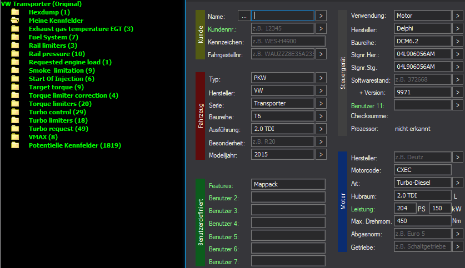The height and width of the screenshot is (268, 465).
Task: Click the Smoke limitation (9) folder icon
Action: click(15, 70)
